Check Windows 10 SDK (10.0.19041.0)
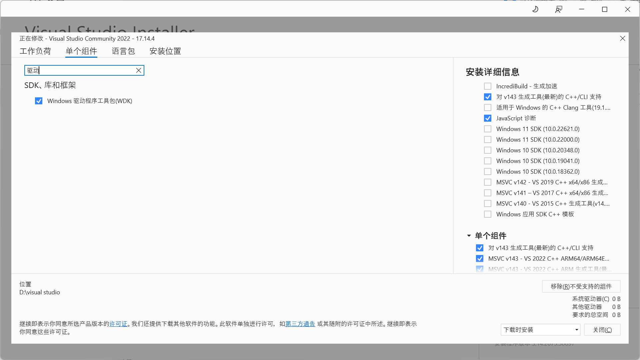This screenshot has width=640, height=360. [488, 161]
